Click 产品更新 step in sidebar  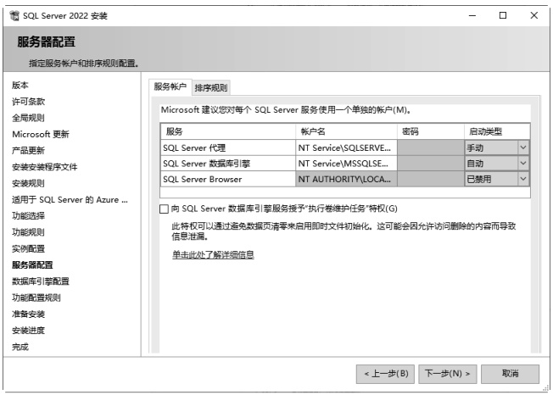point(28,151)
